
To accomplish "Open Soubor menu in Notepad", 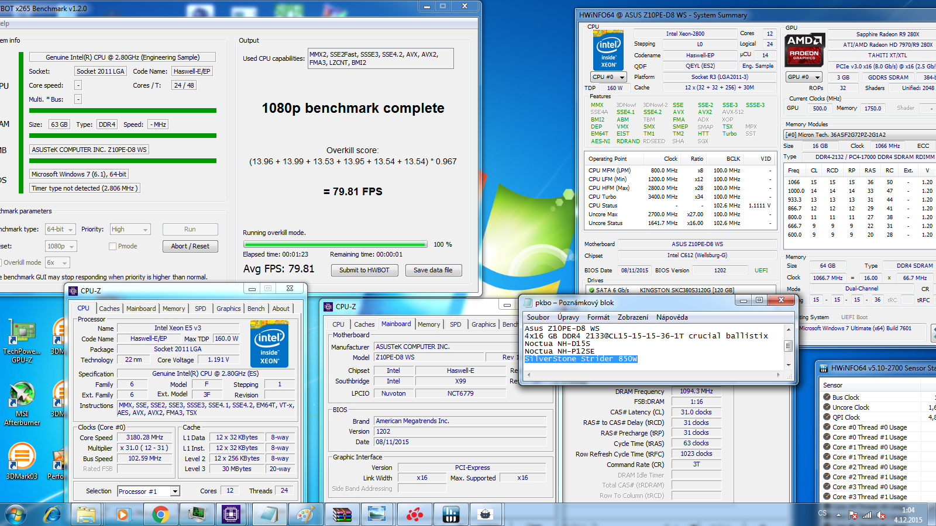I will 538,317.
